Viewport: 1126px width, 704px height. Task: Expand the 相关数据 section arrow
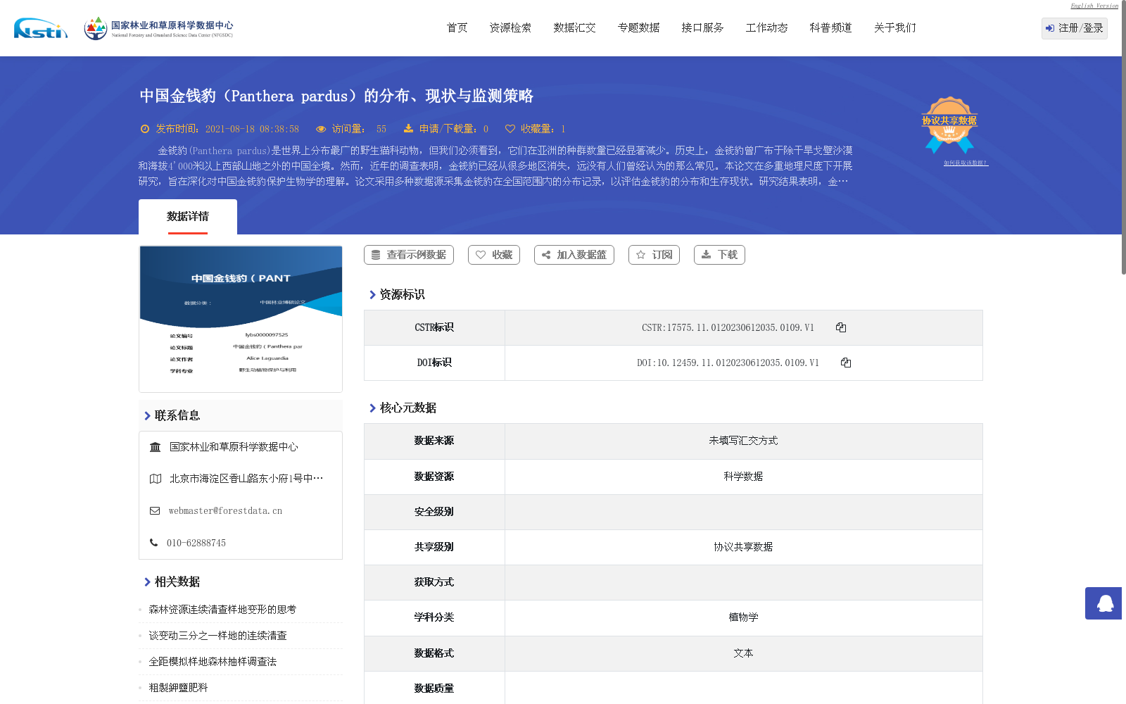point(146,582)
